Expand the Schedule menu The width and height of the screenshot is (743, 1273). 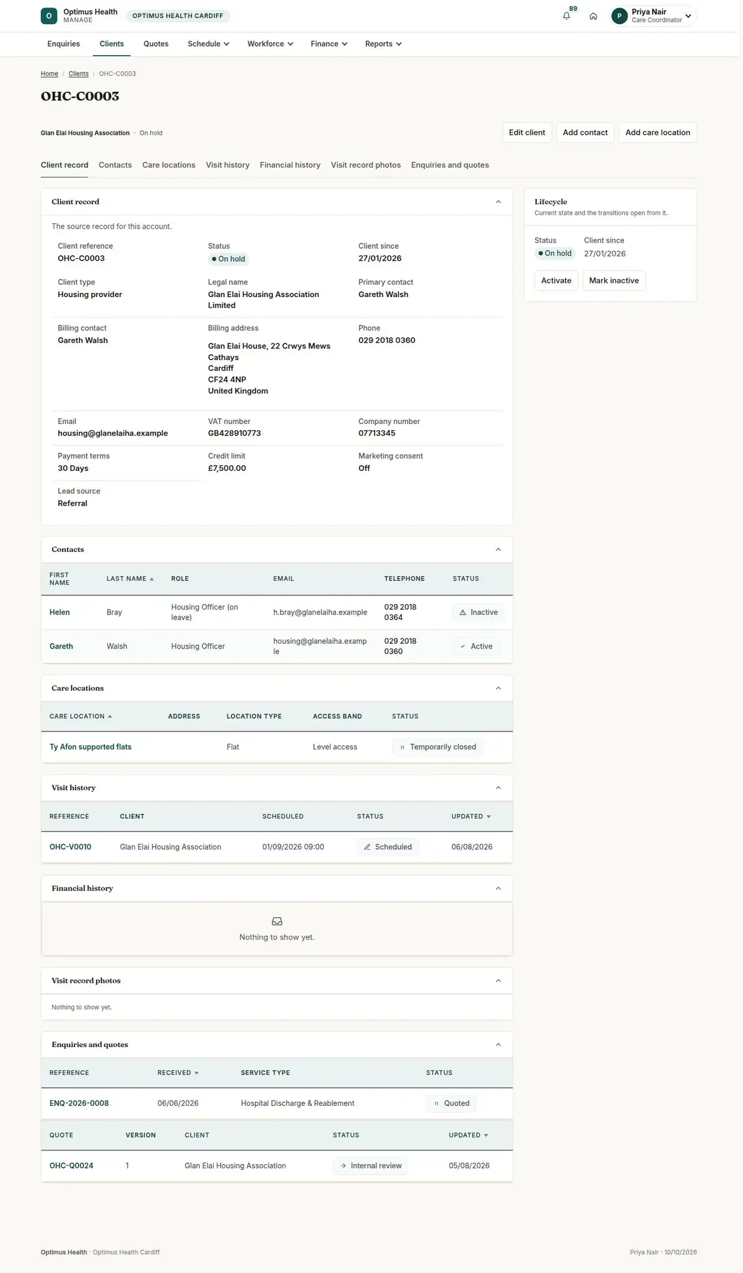[x=209, y=44]
